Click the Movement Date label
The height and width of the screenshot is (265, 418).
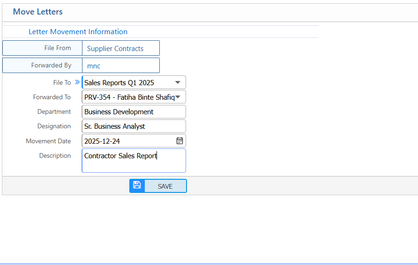point(48,141)
